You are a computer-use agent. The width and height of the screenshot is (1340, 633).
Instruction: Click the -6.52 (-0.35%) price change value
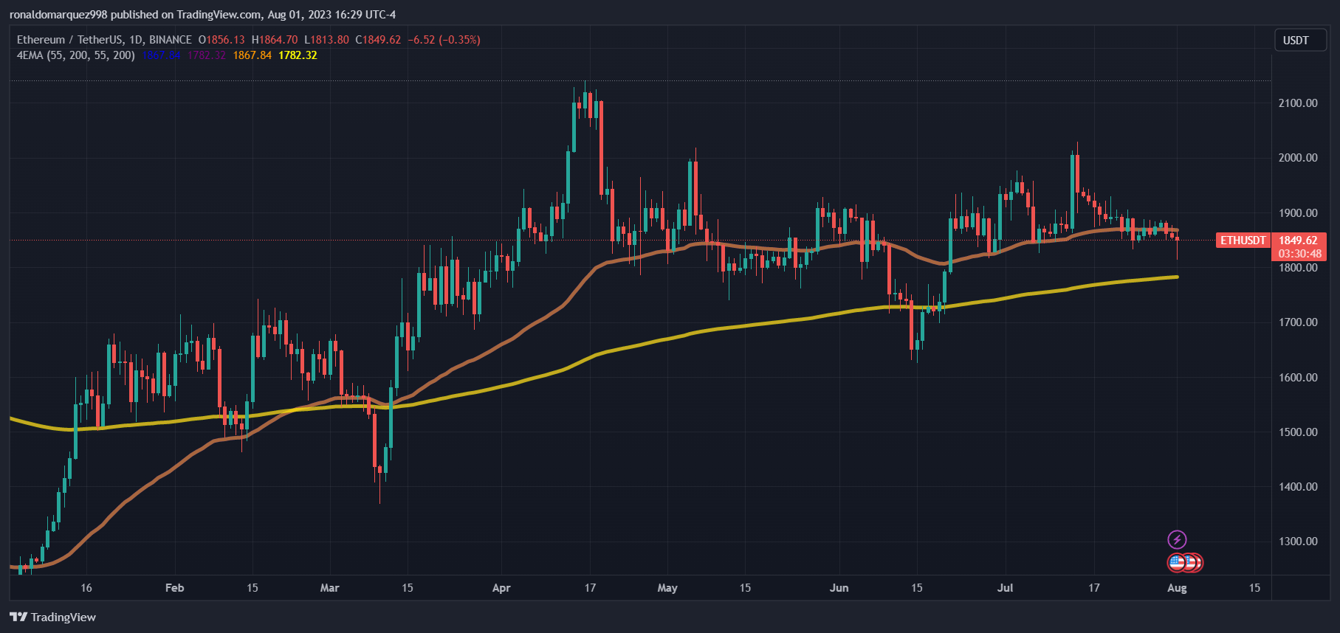(x=444, y=40)
